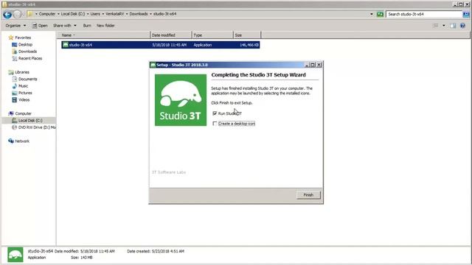Select Favorites in the navigation pane
The height and width of the screenshot is (265, 472).
[x=23, y=38]
